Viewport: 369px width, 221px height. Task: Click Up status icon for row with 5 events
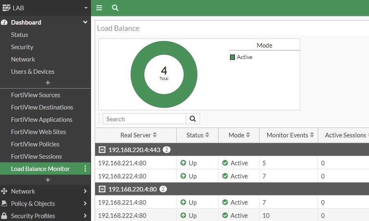pyautogui.click(x=183, y=163)
